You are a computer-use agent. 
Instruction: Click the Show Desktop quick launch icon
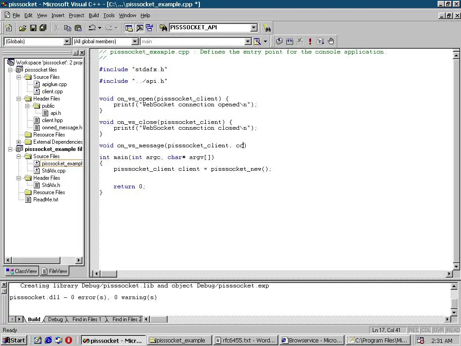[38, 341]
